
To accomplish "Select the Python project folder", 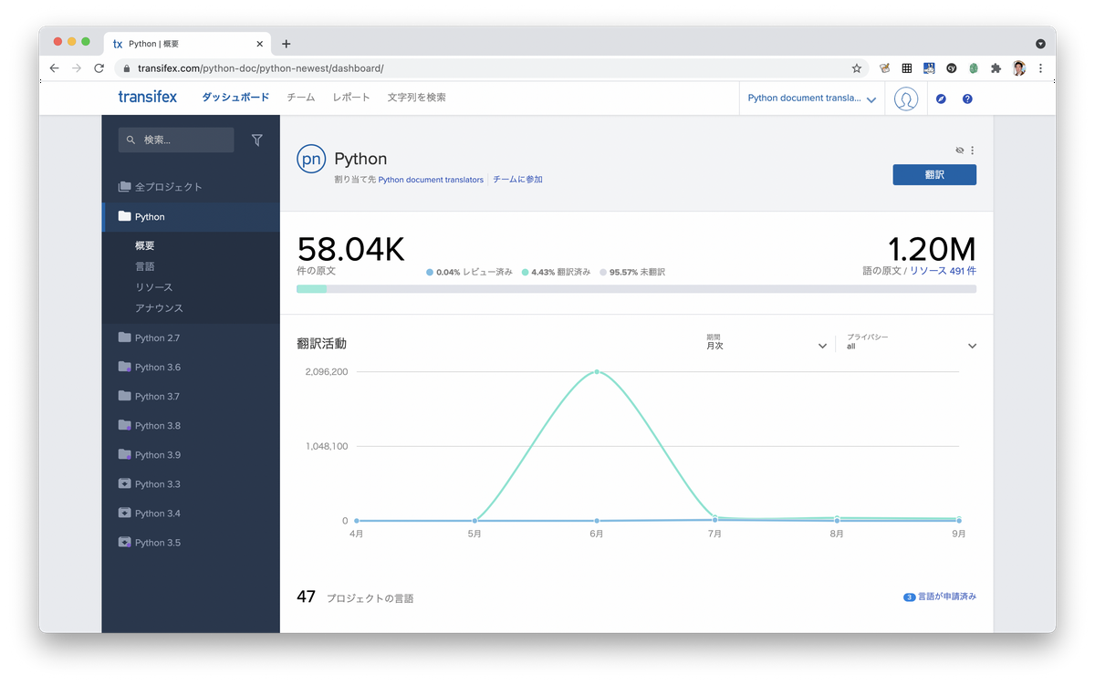I will click(x=191, y=217).
